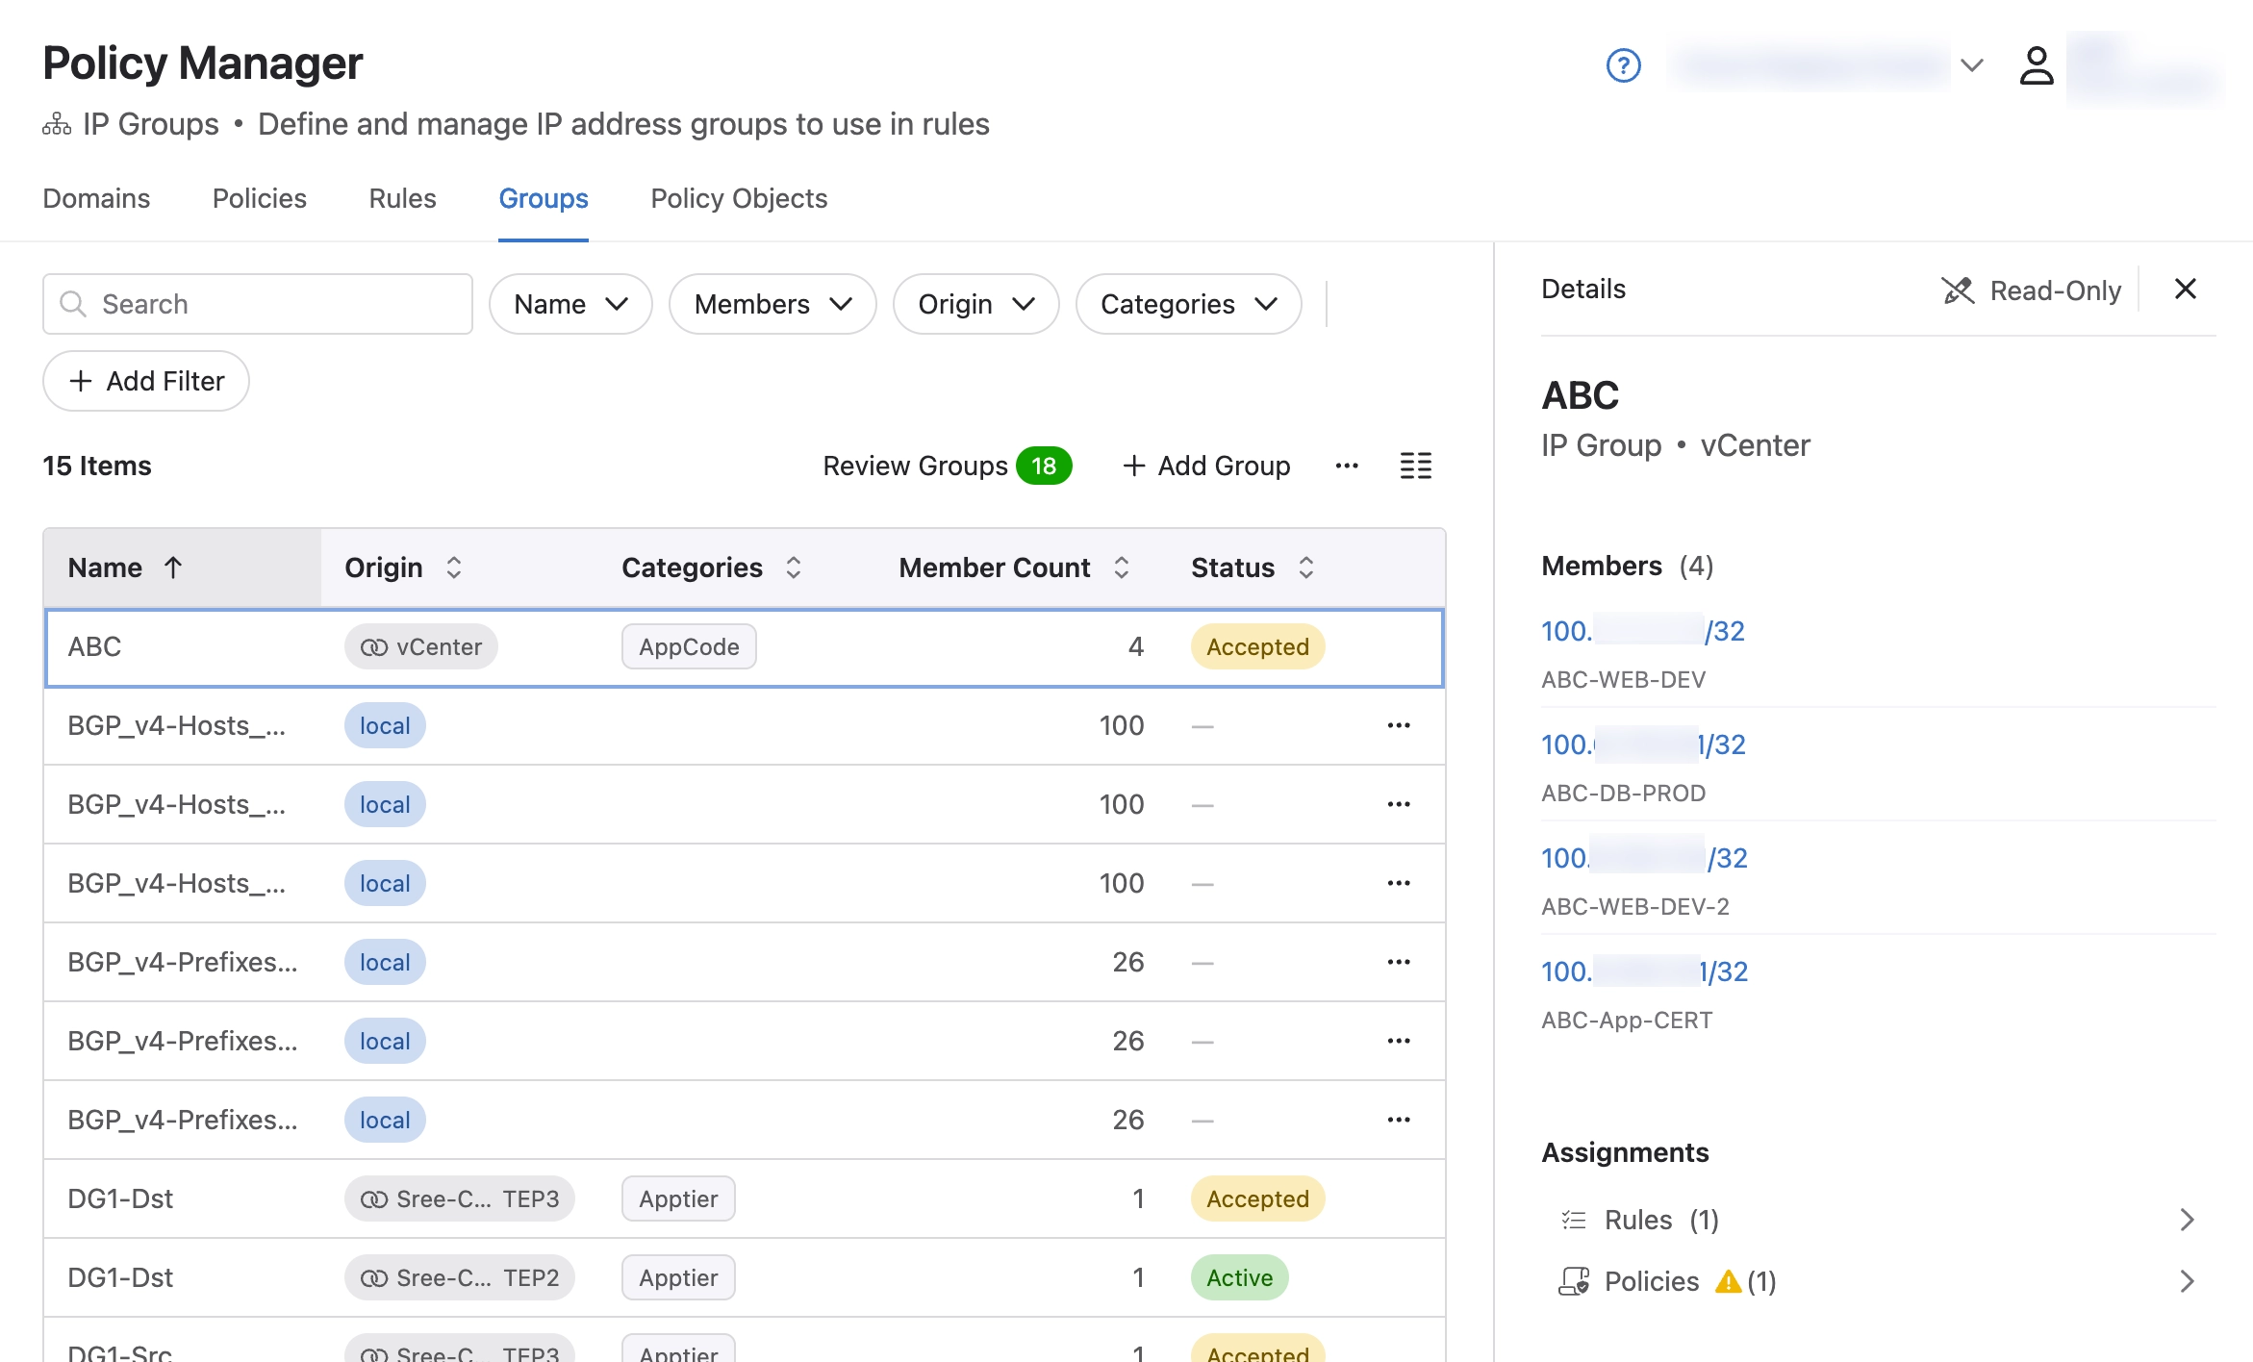Click the ellipsis on first BGP_v4-Prefixes row
The width and height of the screenshot is (2253, 1362).
[1399, 962]
